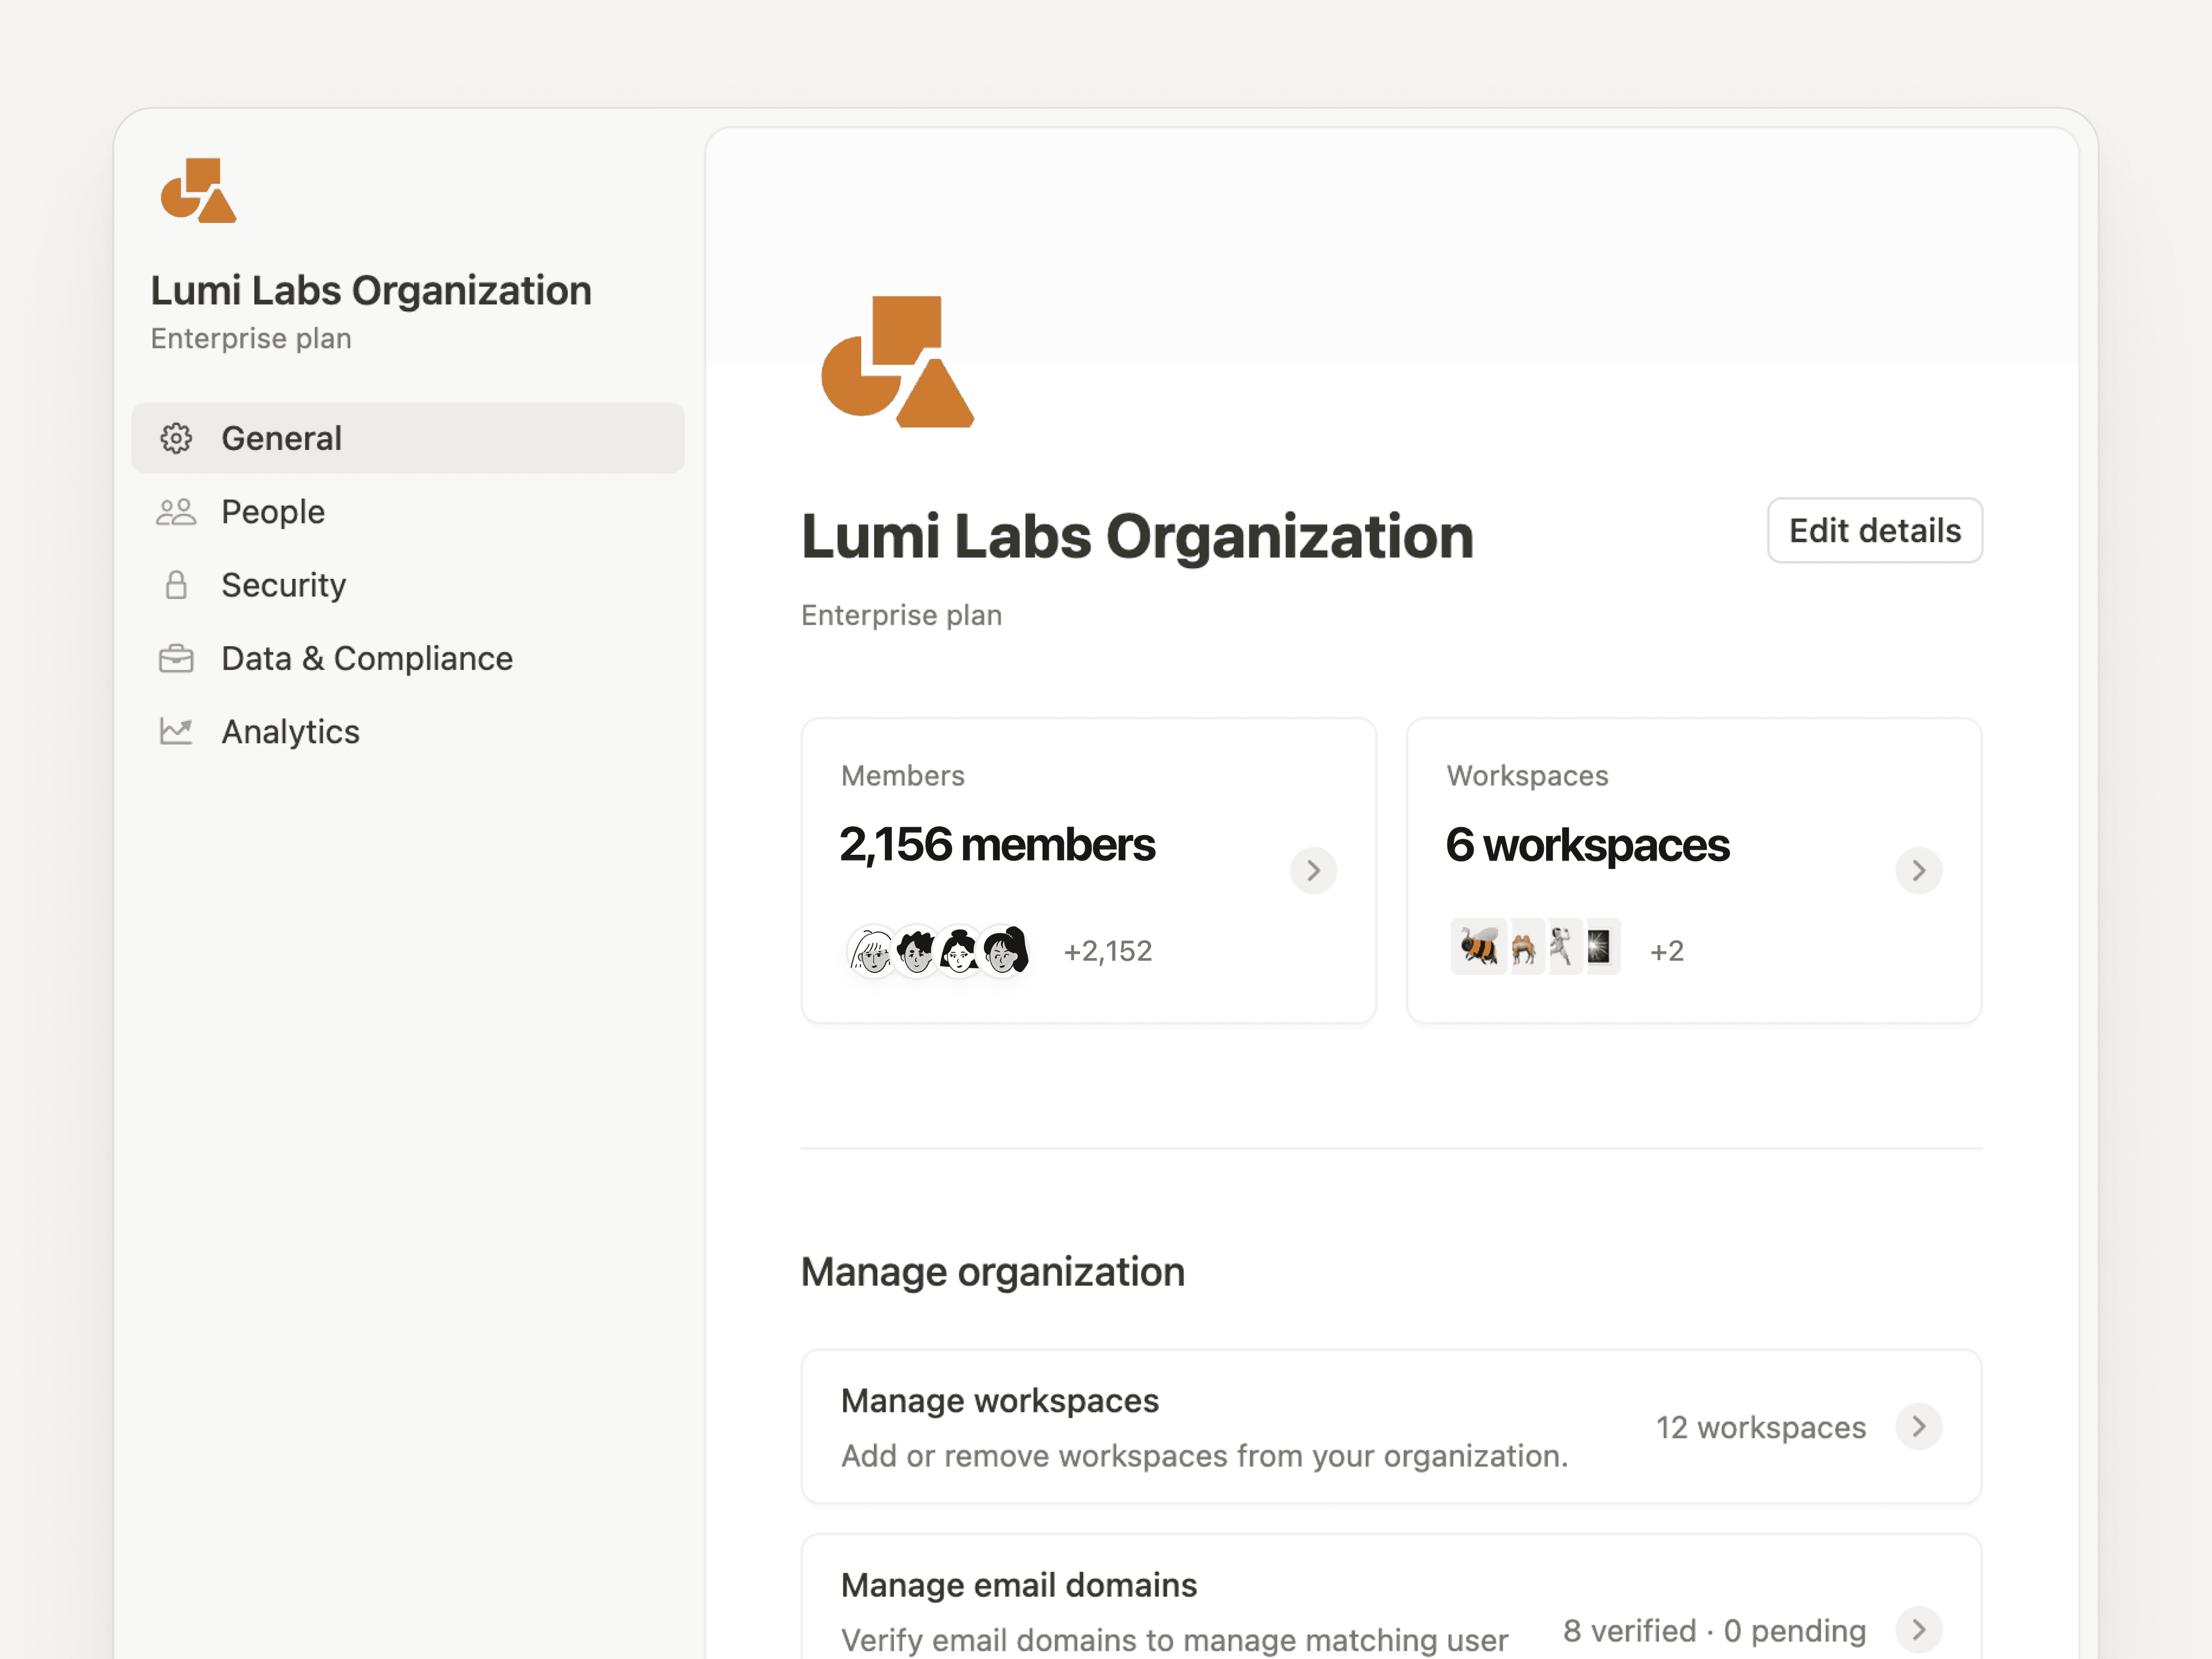Screen dimensions: 2212x1659
Task: Select the General settings gear icon
Action: click(x=176, y=438)
